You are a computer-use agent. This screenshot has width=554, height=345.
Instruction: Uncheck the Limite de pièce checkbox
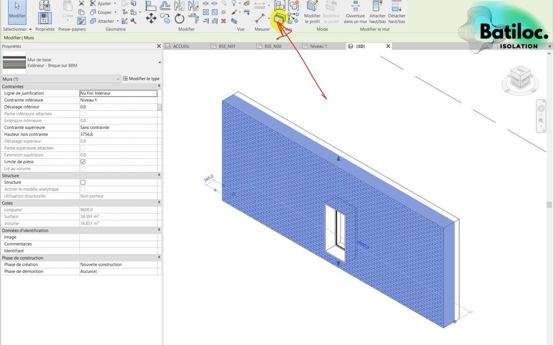tap(83, 162)
